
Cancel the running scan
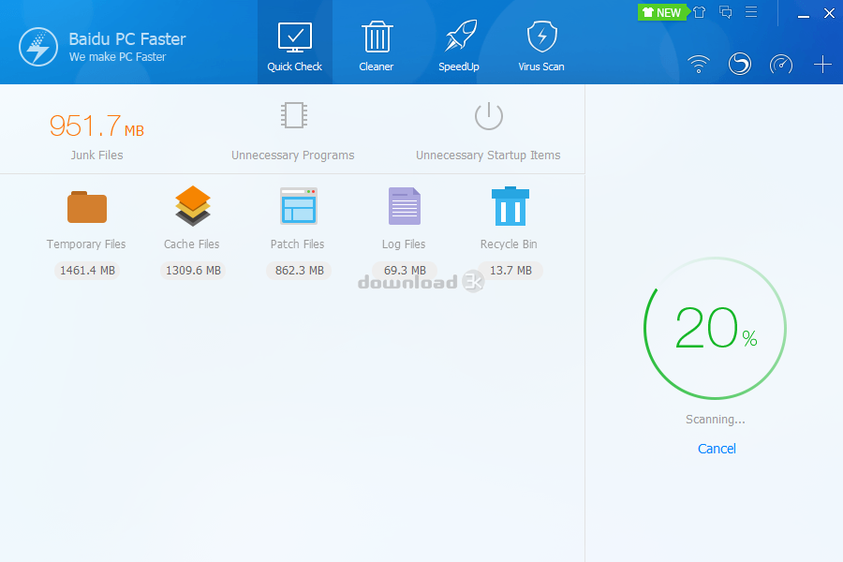coord(717,449)
